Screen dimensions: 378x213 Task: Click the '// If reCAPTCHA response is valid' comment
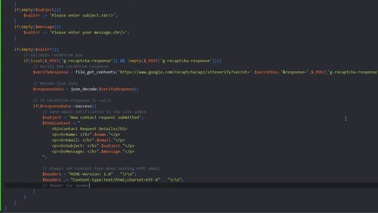[x=72, y=101]
